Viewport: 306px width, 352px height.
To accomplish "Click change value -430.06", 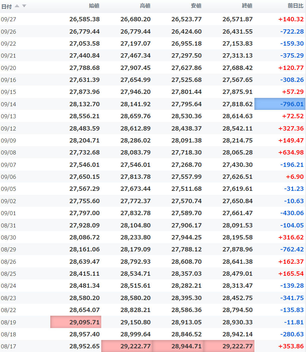I will (x=292, y=213).
